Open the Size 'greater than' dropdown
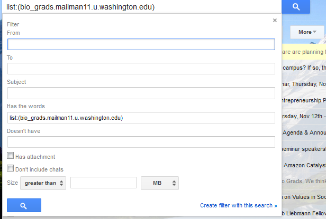326x219 pixels. click(43, 183)
